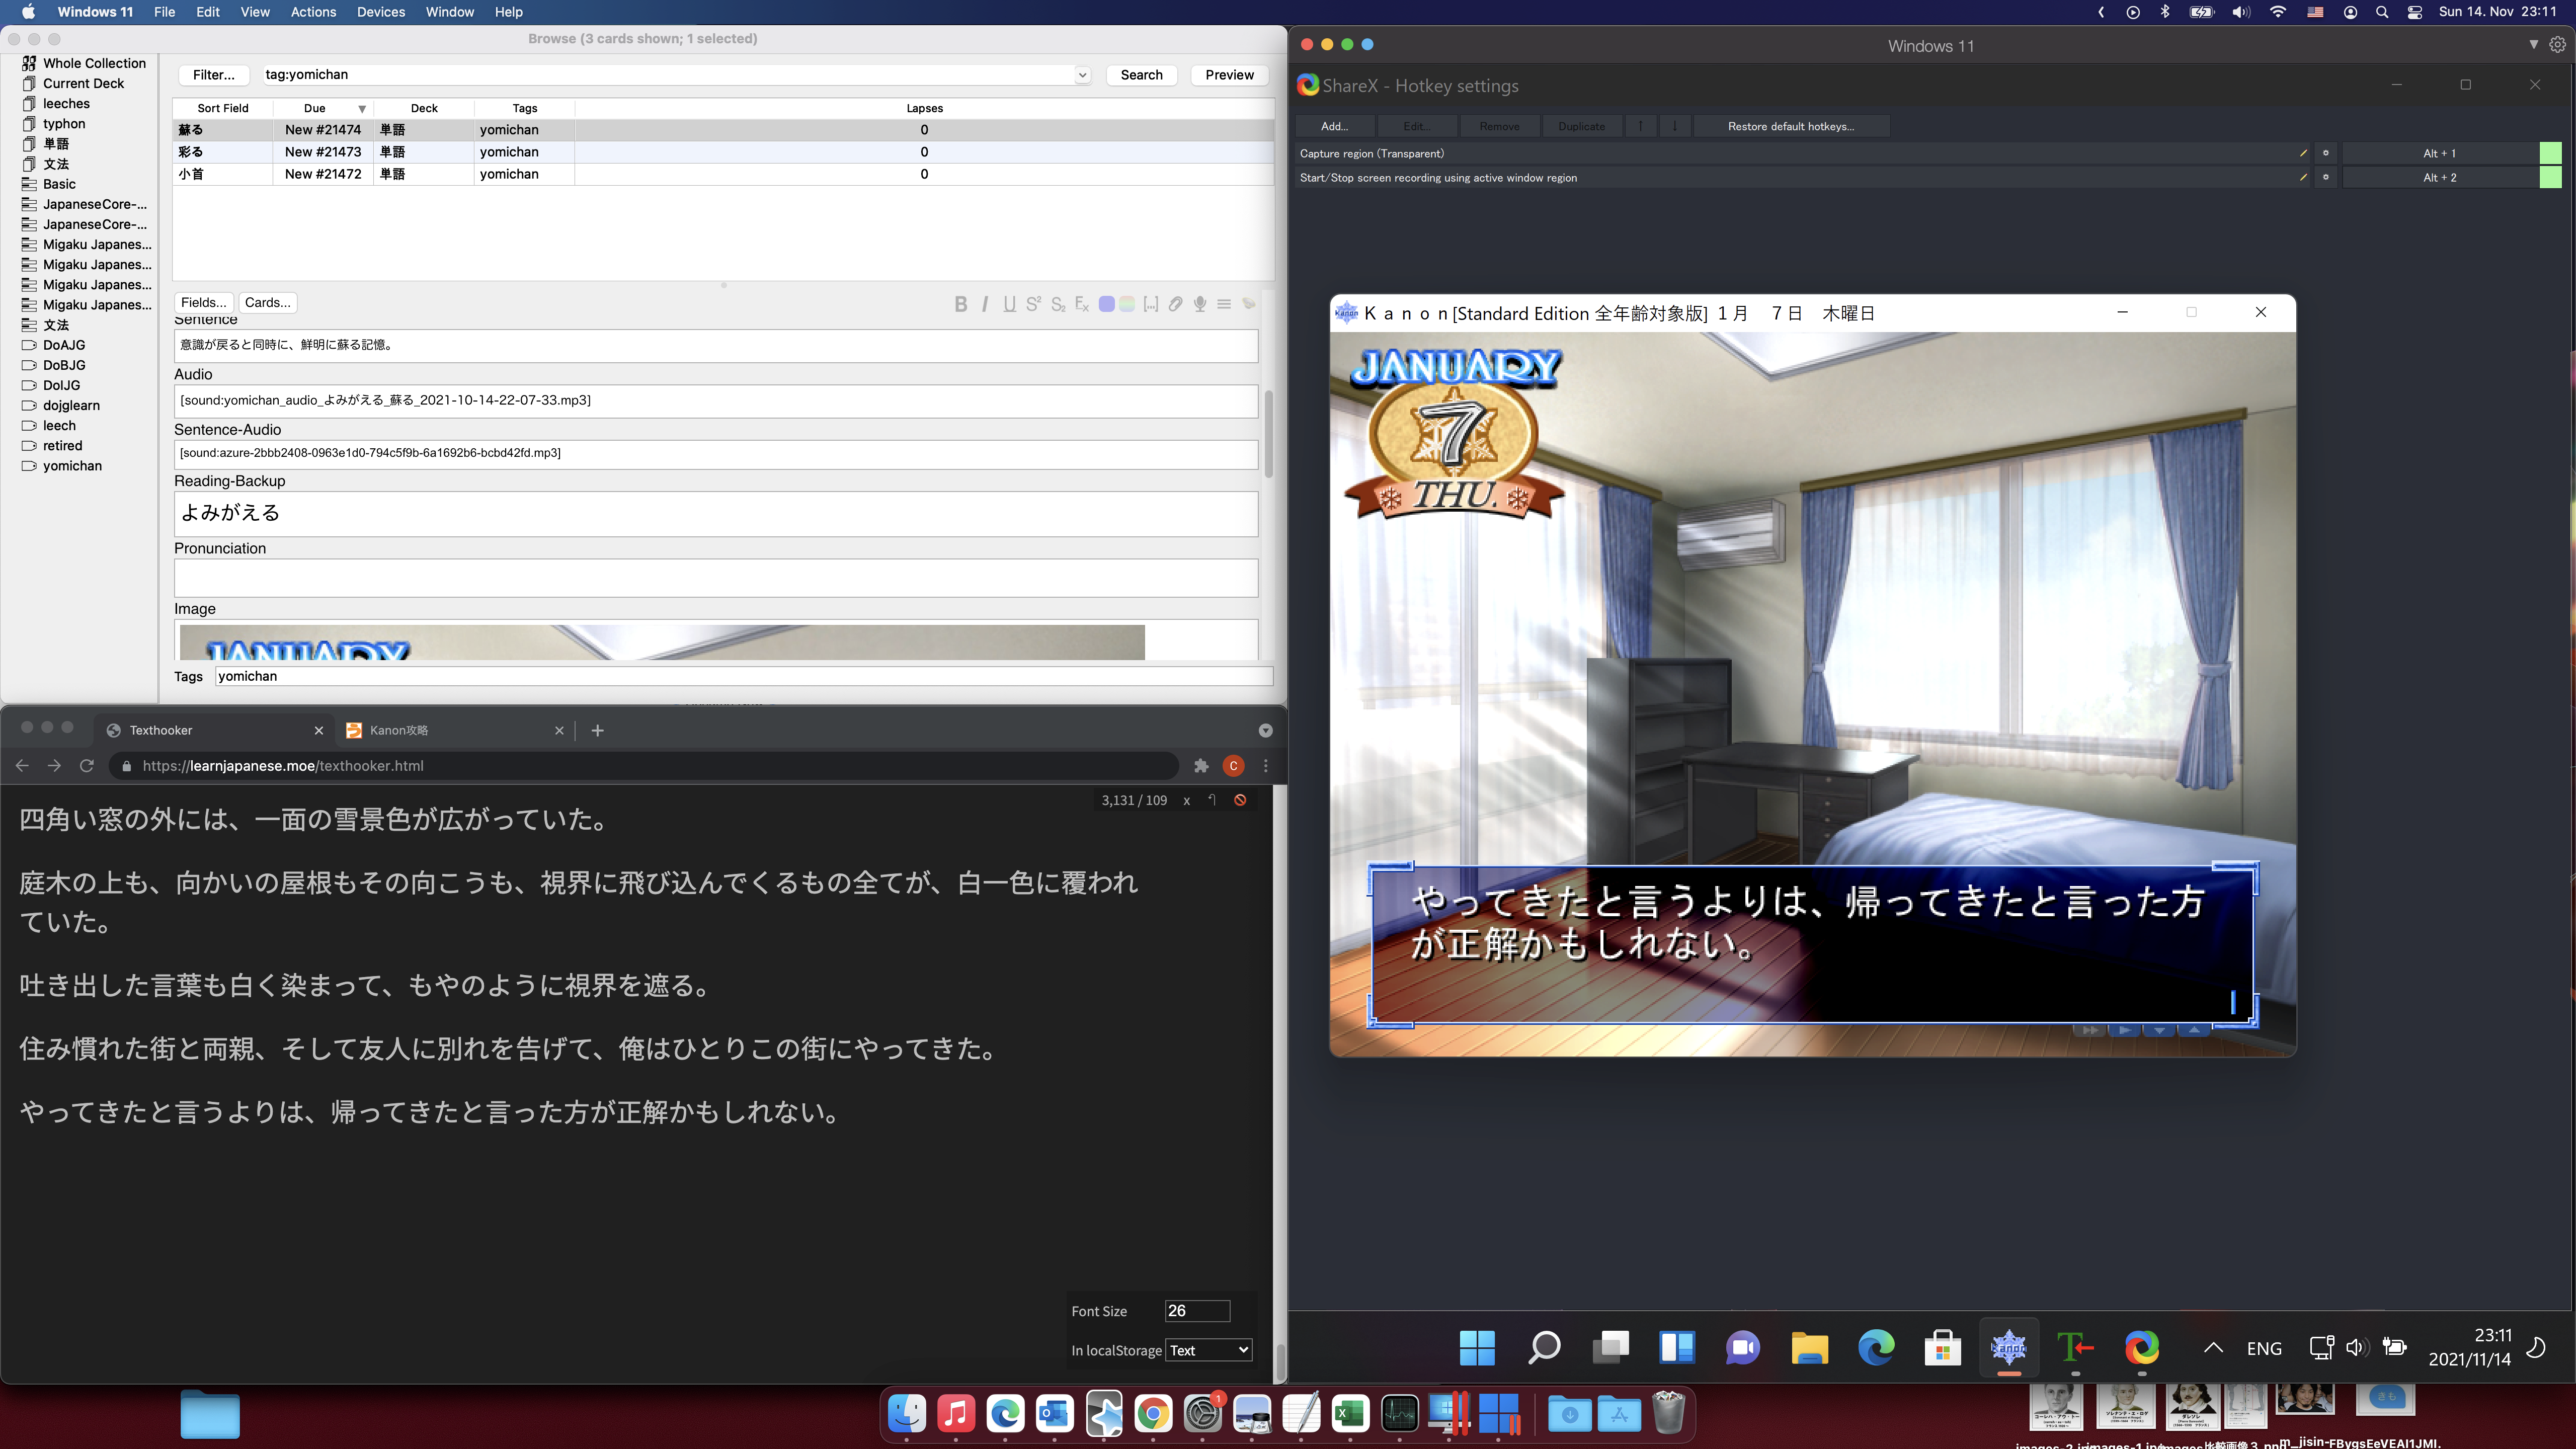
Task: Open macOS Control Center in menu bar
Action: tap(2414, 12)
